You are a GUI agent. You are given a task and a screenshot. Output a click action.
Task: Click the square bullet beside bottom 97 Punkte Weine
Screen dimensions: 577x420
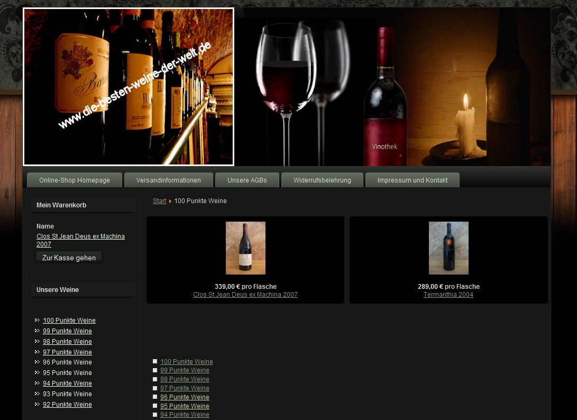coord(155,388)
